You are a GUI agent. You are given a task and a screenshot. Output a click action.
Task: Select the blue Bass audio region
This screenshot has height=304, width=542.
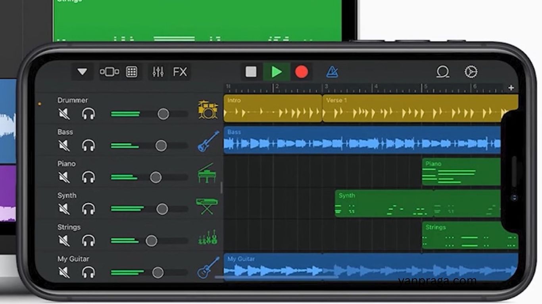click(x=362, y=140)
